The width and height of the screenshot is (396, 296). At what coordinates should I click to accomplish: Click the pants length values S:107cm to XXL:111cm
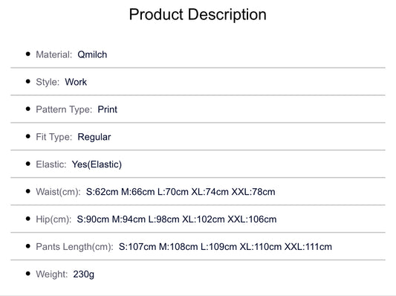coord(225,247)
